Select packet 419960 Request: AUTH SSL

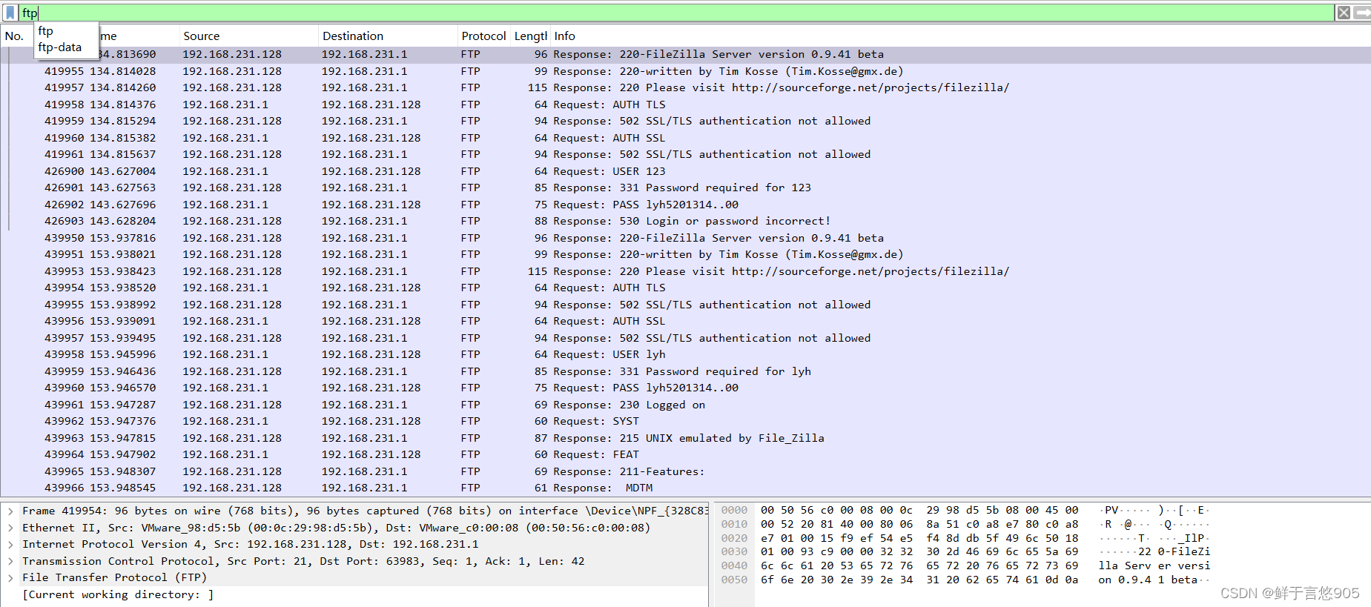[x=685, y=138]
